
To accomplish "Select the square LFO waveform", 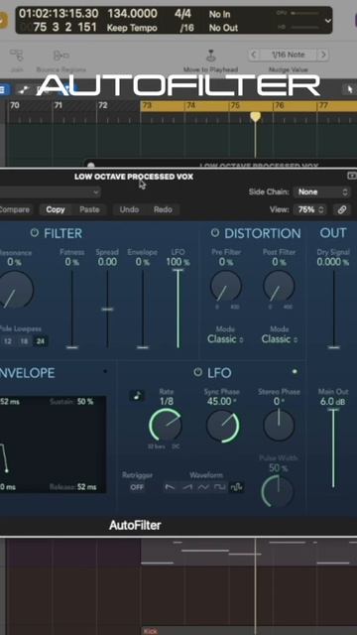I will click(x=220, y=487).
